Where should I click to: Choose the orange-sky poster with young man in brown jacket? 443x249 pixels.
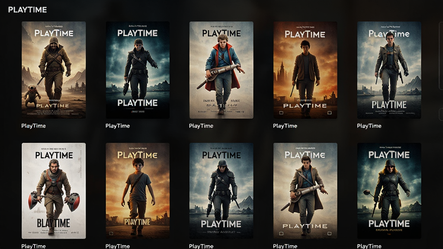point(305,70)
